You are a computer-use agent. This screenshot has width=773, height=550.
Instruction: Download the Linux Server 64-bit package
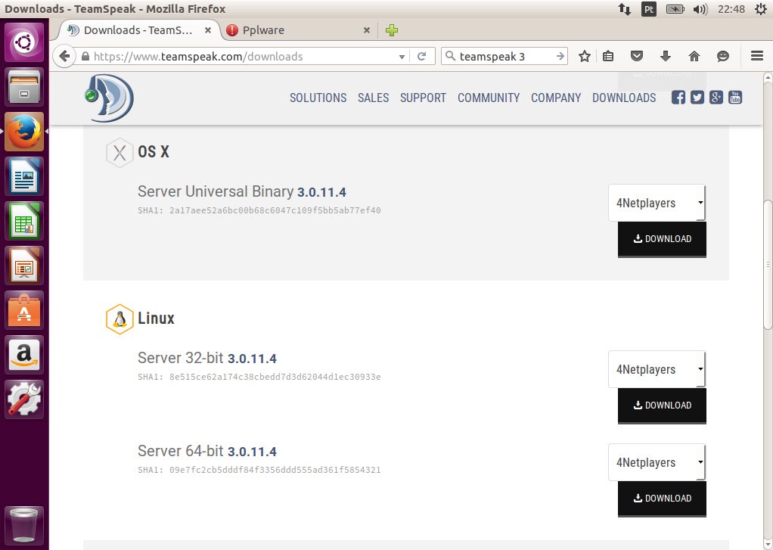(662, 499)
